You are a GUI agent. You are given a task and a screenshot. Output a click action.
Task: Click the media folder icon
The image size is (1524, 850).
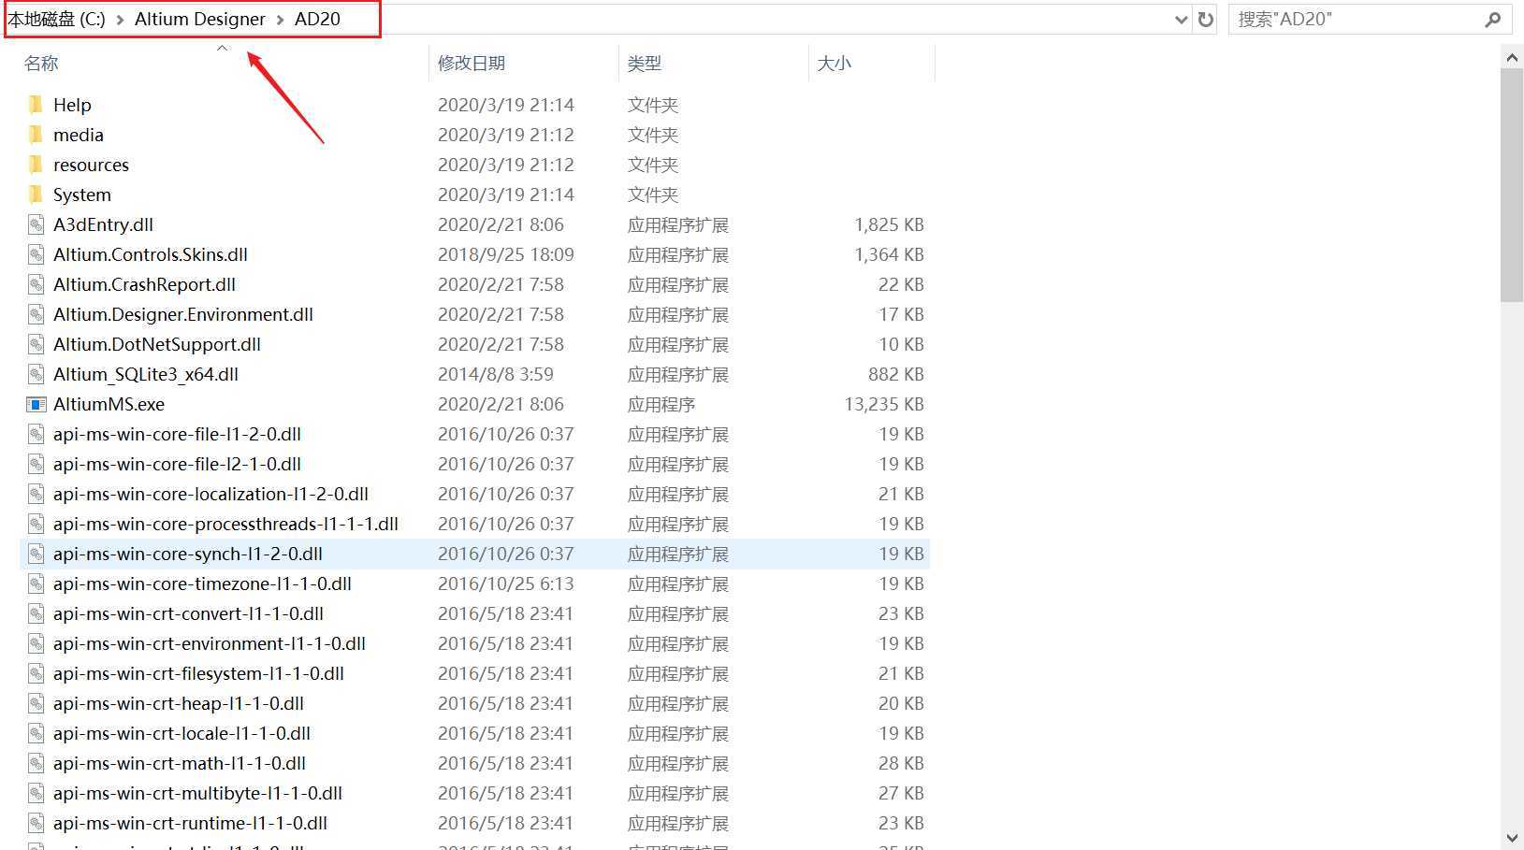click(x=36, y=135)
